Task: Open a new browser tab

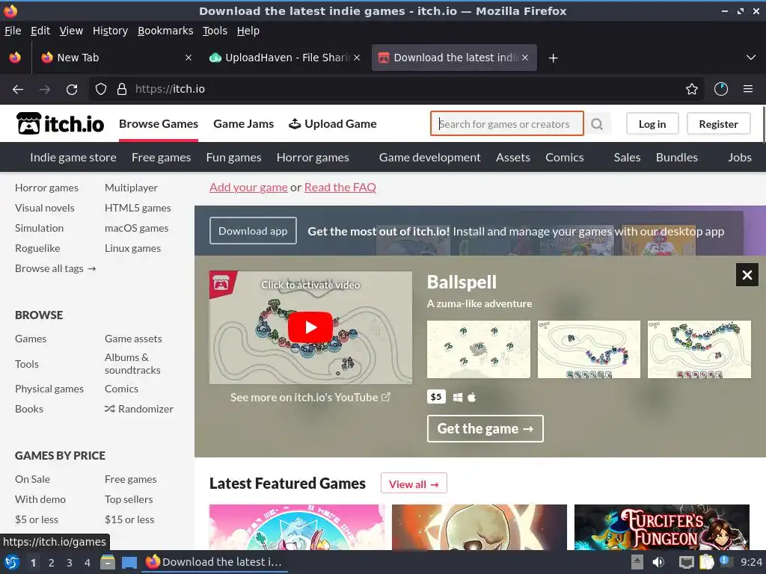Action: coord(553,58)
